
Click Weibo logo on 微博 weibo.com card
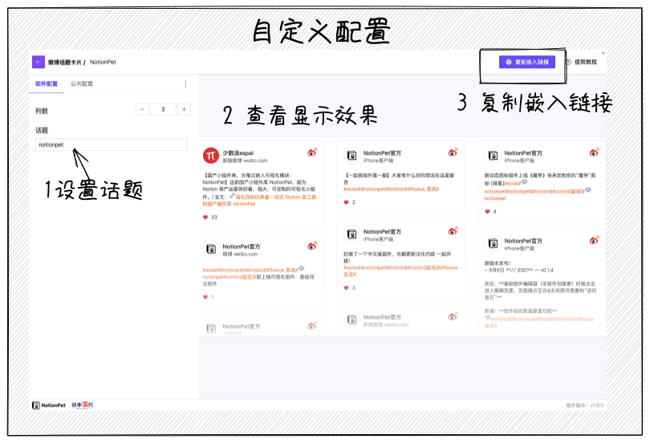pyautogui.click(x=312, y=246)
